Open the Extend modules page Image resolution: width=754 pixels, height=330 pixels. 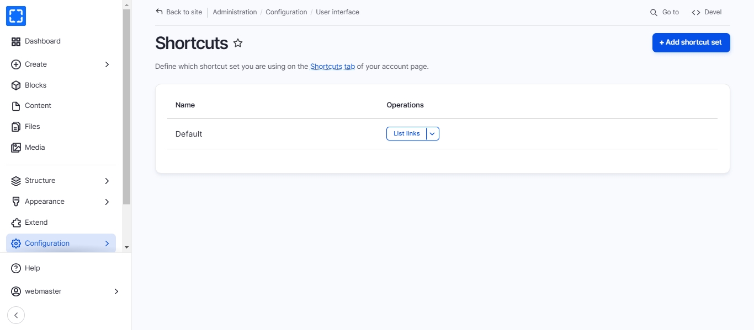tap(36, 223)
